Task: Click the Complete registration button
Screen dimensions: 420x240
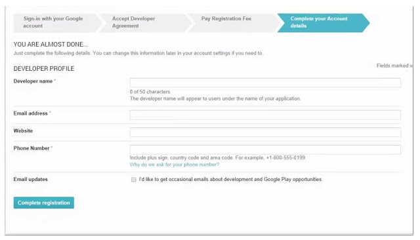Action: 44,203
